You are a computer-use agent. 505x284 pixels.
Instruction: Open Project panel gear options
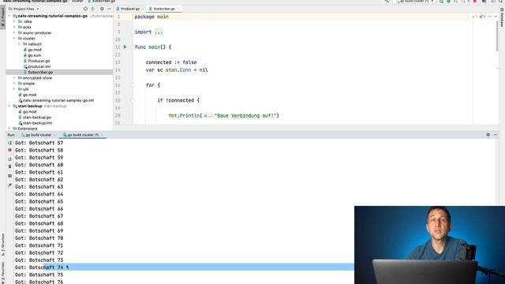(x=102, y=9)
